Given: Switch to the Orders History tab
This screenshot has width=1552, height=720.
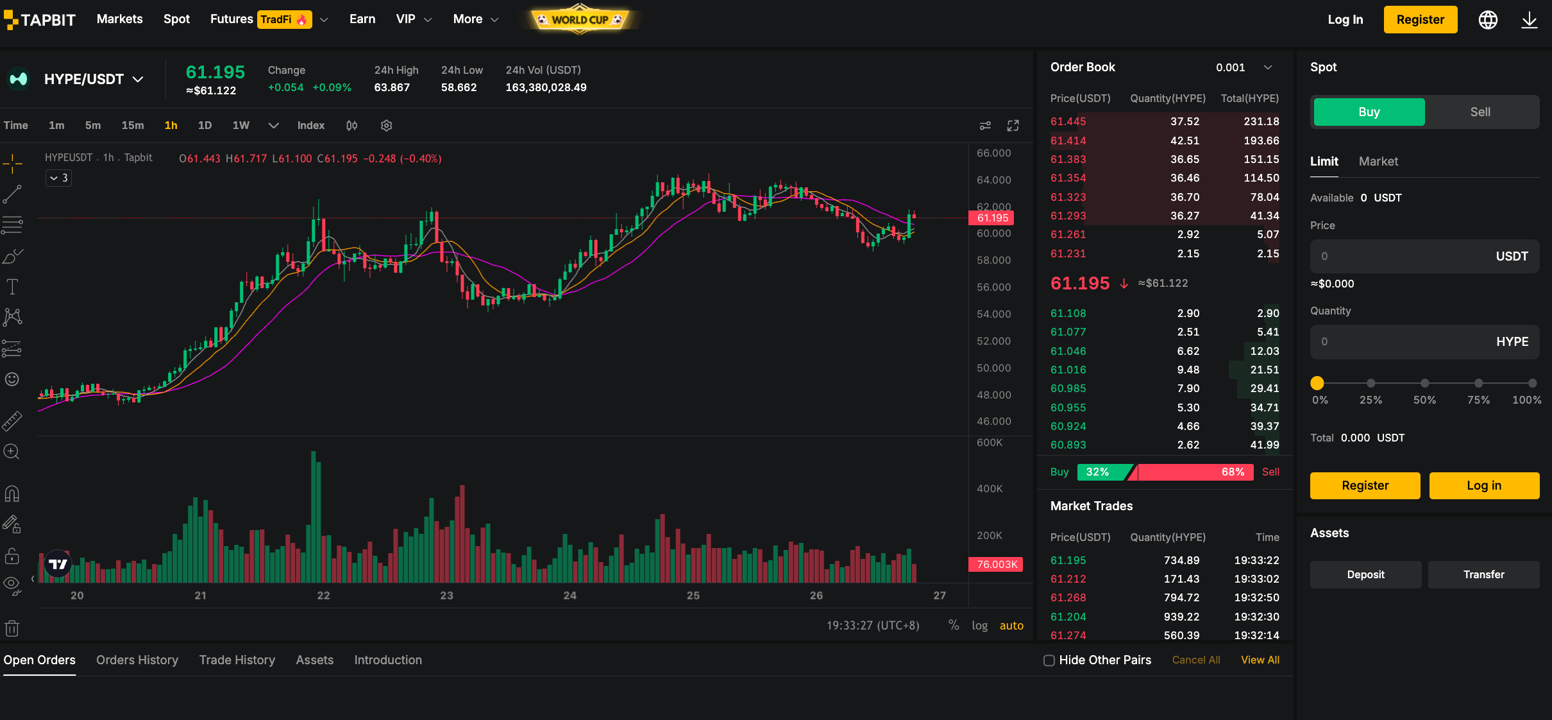Looking at the screenshot, I should (137, 660).
